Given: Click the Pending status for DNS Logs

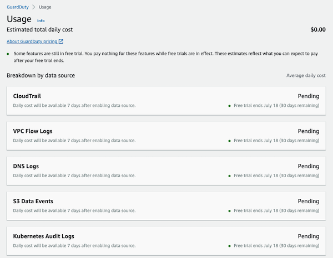Looking at the screenshot, I should 309,166.
